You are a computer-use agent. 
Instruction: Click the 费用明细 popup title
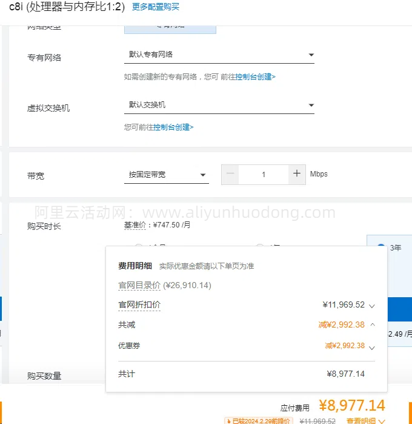click(135, 266)
